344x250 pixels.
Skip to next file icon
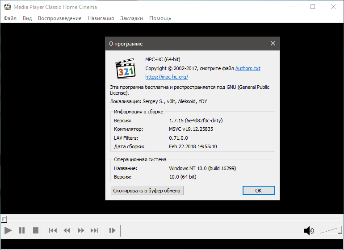click(x=95, y=230)
